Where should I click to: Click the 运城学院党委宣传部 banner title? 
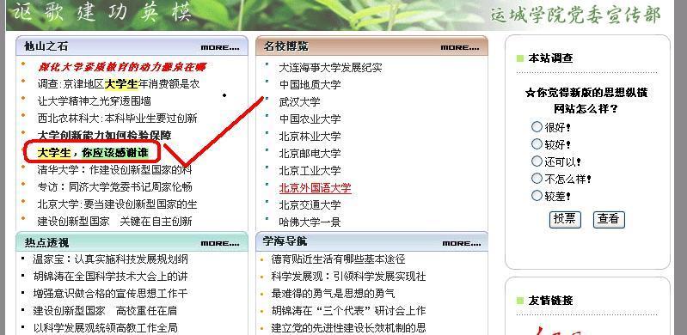(575, 15)
